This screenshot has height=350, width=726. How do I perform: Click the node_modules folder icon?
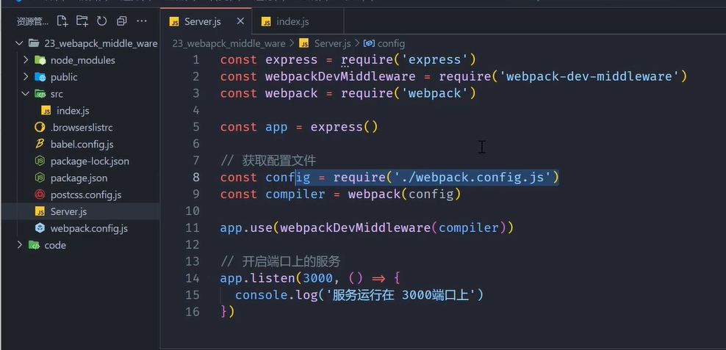[40, 60]
